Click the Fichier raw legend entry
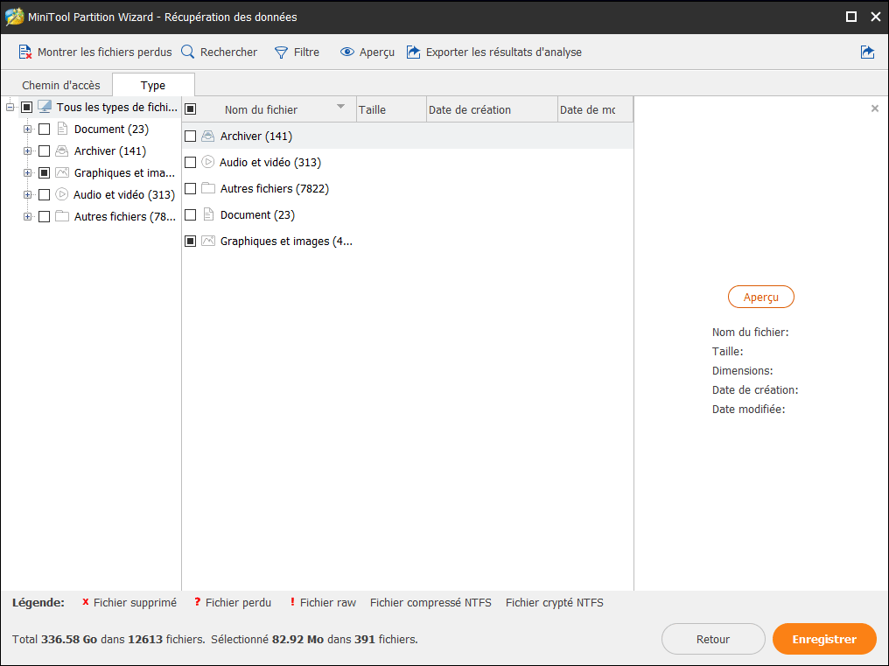889x666 pixels. pyautogui.click(x=323, y=602)
